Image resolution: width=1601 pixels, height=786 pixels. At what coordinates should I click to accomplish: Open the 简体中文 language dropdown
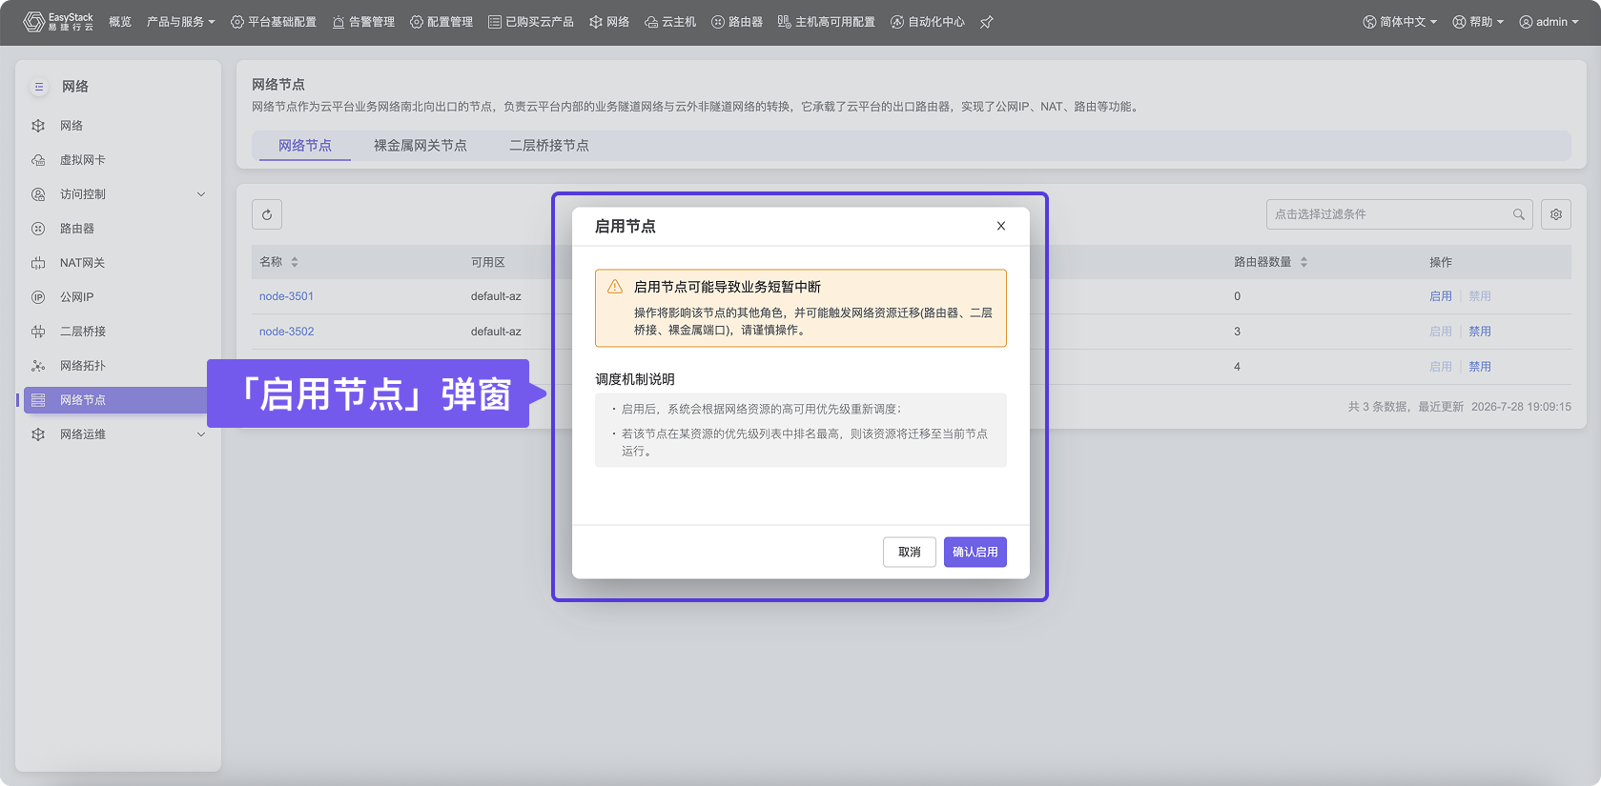pos(1400,22)
